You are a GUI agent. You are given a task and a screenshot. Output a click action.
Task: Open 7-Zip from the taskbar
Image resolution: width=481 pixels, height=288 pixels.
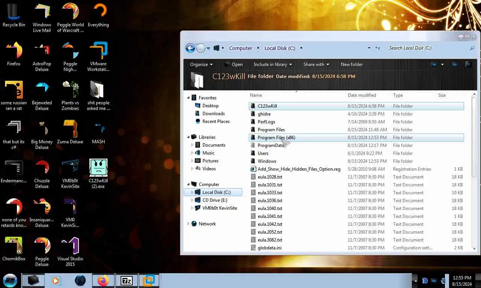point(127,280)
